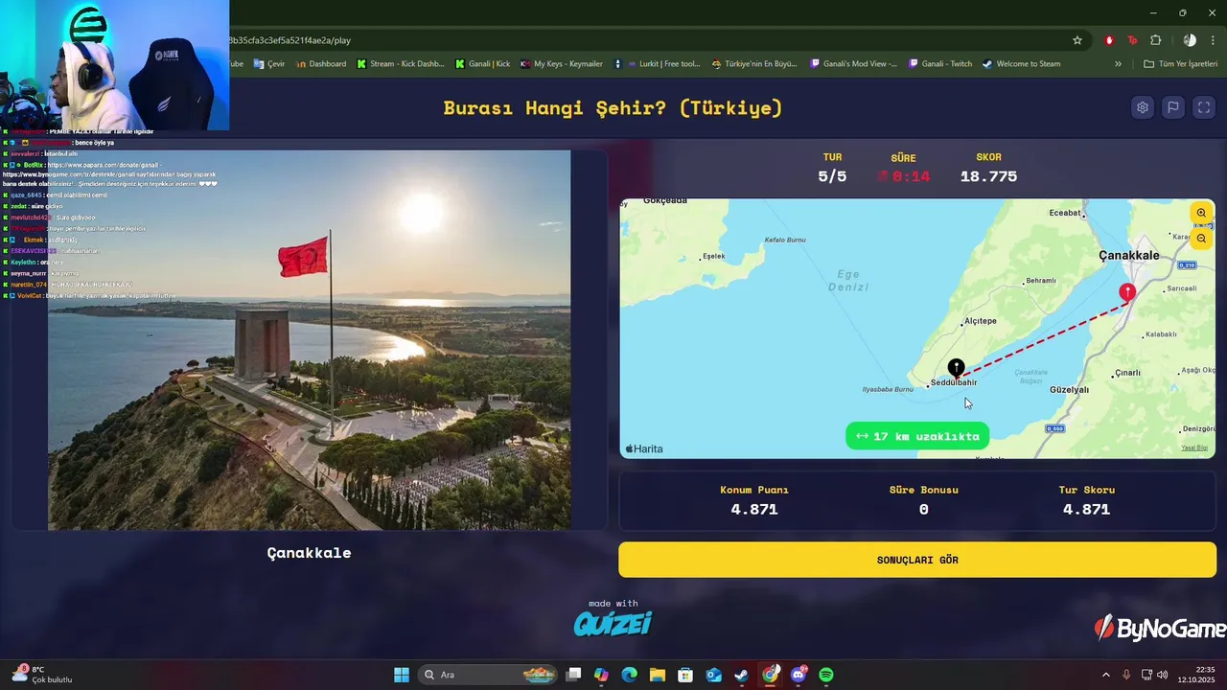This screenshot has height=690, width=1227.
Task: Open Steam from taskbar
Action: [741, 675]
